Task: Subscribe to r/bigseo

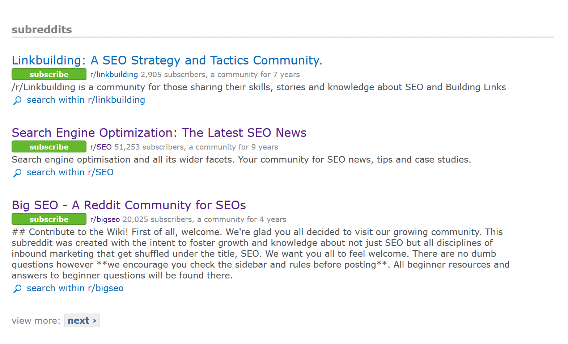Action: (49, 219)
